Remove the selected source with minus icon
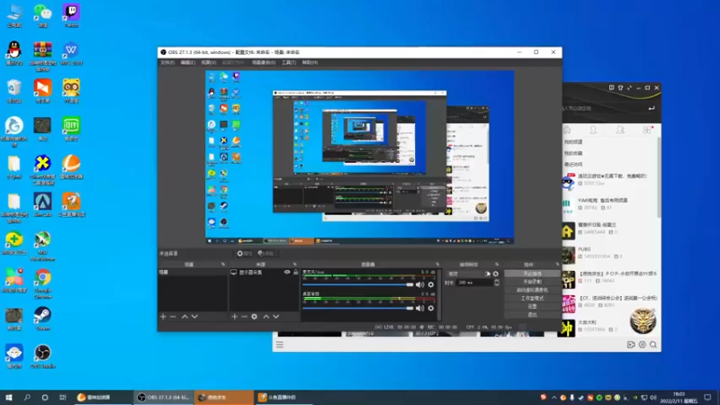This screenshot has width=720, height=405. point(244,317)
